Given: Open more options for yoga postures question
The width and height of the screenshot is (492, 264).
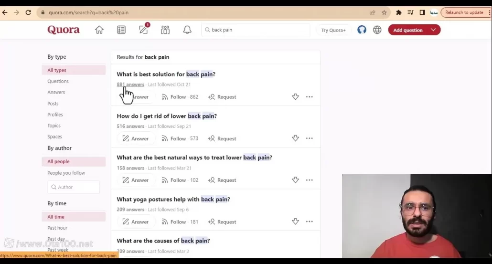Looking at the screenshot, I should tap(310, 222).
